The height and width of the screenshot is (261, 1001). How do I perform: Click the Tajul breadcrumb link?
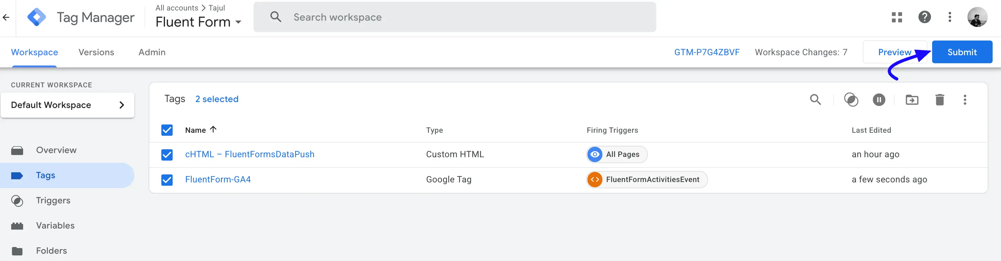217,8
